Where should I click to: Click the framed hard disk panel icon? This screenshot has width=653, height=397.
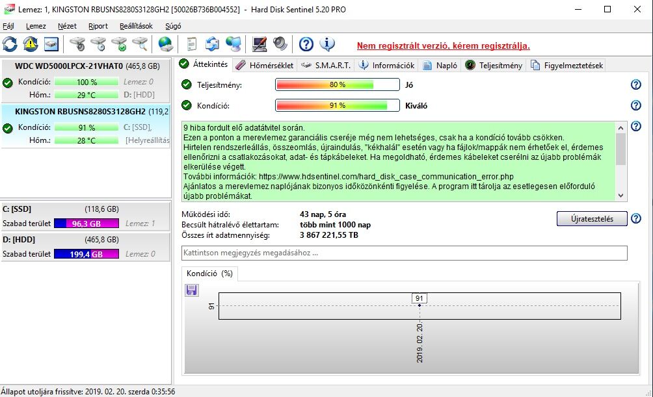point(51,44)
